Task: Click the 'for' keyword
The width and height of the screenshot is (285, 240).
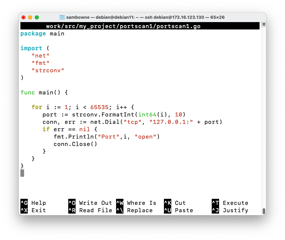Action: point(37,107)
